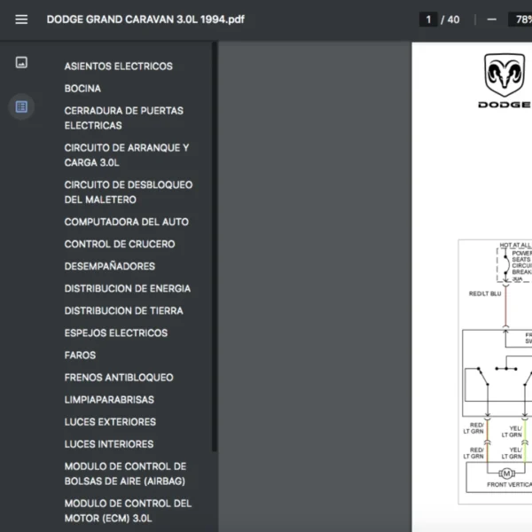Jump to CIRCUITO DE DESBLOQUEO DEL MALETERO
The height and width of the screenshot is (532, 532).
point(129,192)
